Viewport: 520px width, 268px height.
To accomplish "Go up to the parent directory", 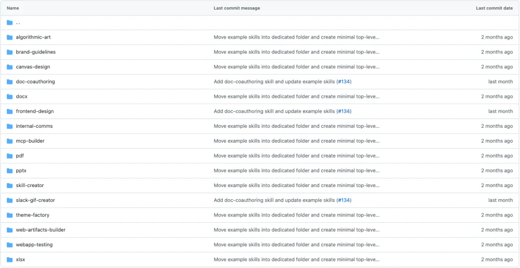I will click(18, 23).
